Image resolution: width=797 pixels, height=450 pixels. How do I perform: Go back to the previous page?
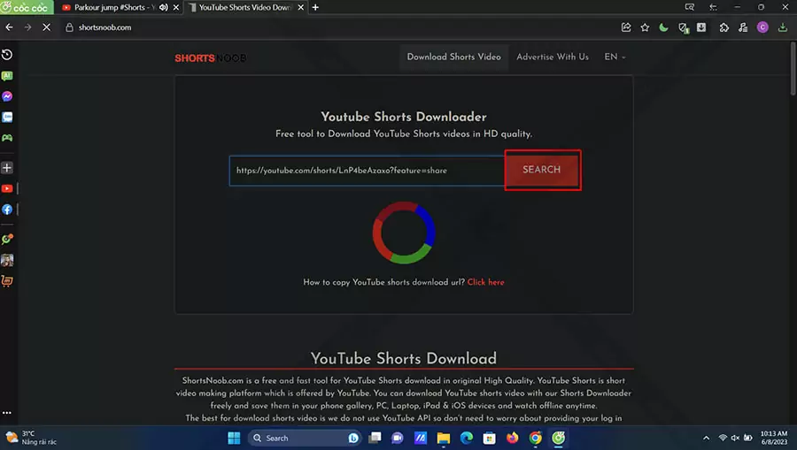(9, 27)
